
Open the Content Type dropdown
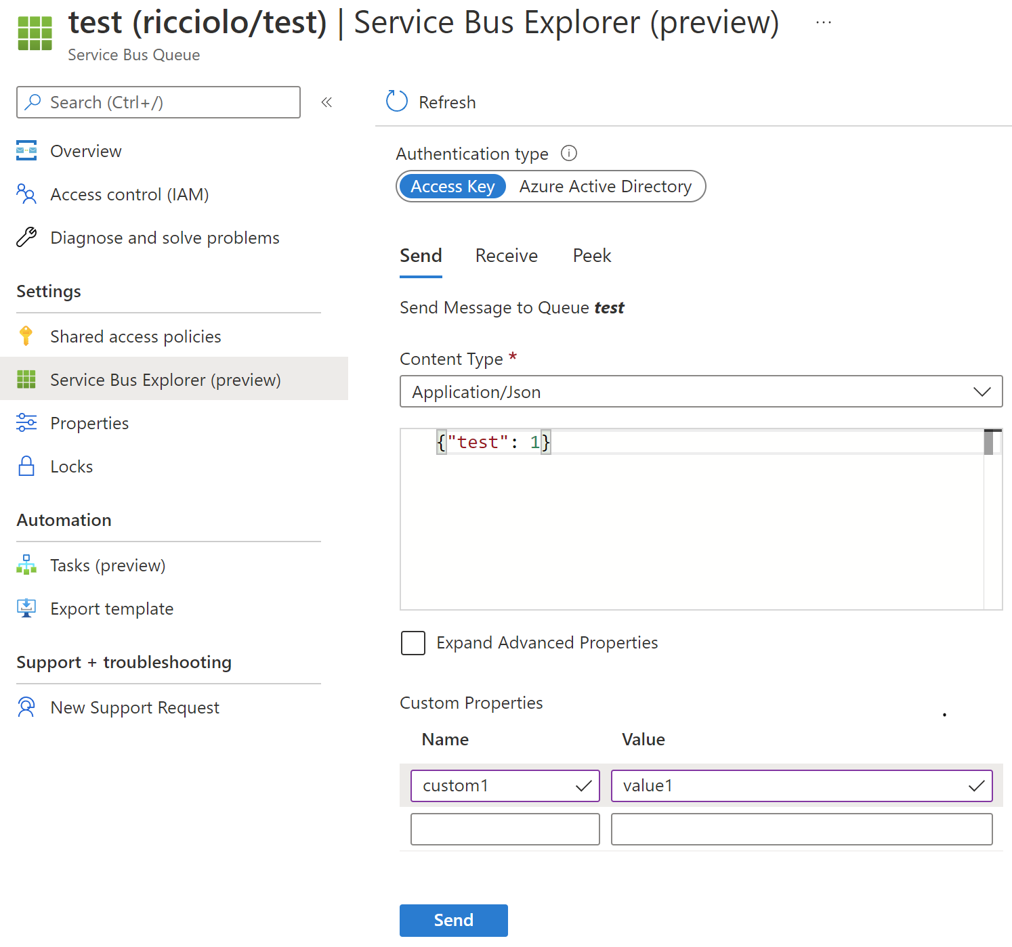(x=701, y=391)
